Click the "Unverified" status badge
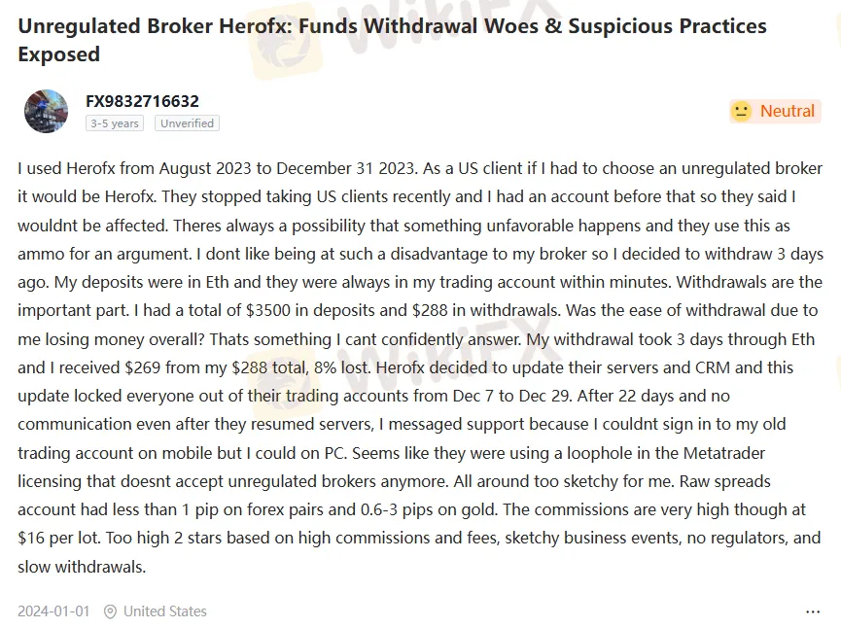841x628 pixels. tap(187, 123)
